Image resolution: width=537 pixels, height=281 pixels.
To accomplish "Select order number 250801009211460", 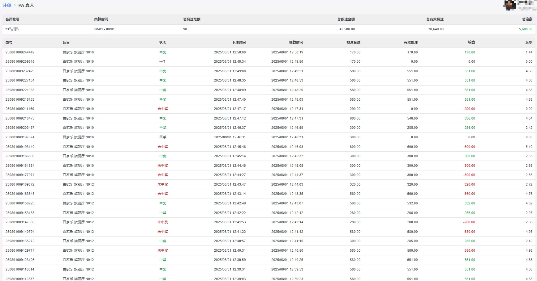I will 20,109.
